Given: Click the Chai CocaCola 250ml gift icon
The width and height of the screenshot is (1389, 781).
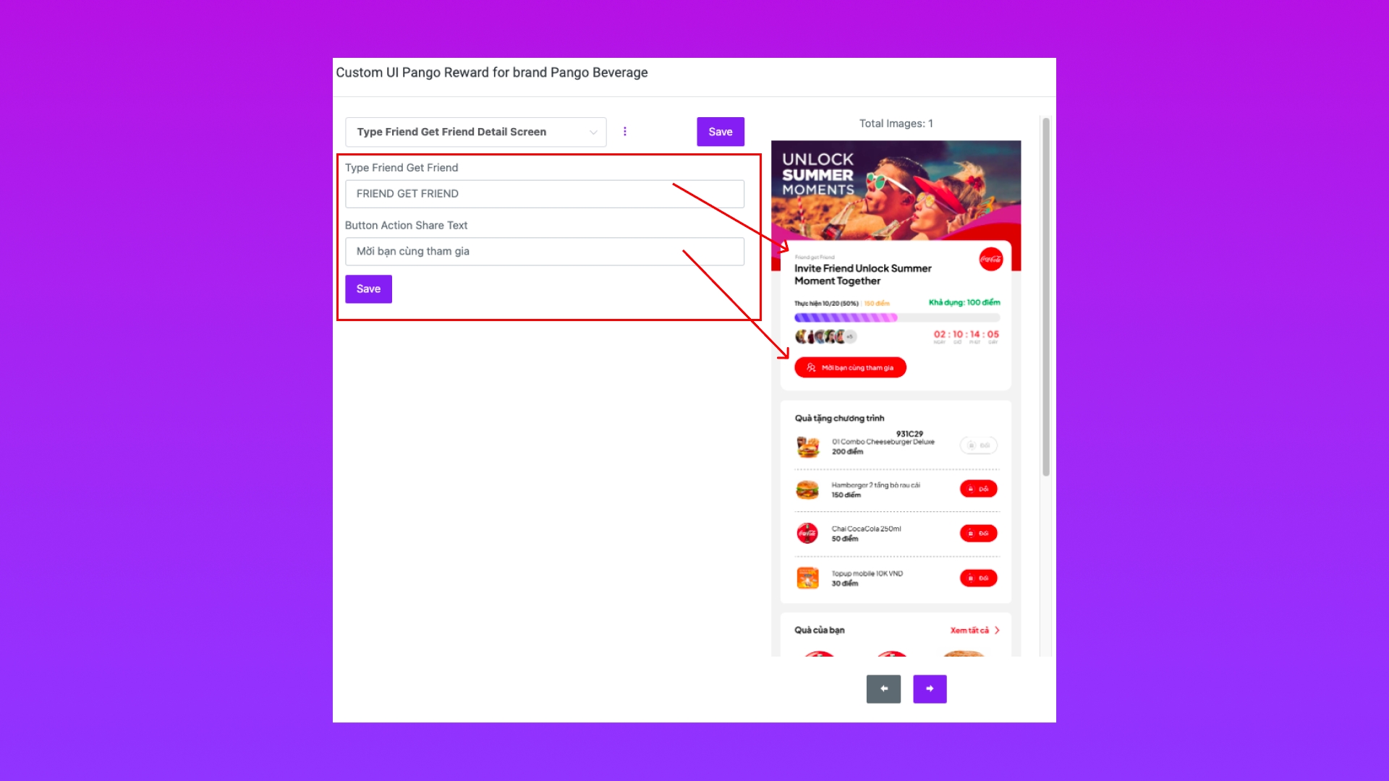Looking at the screenshot, I should tap(807, 534).
